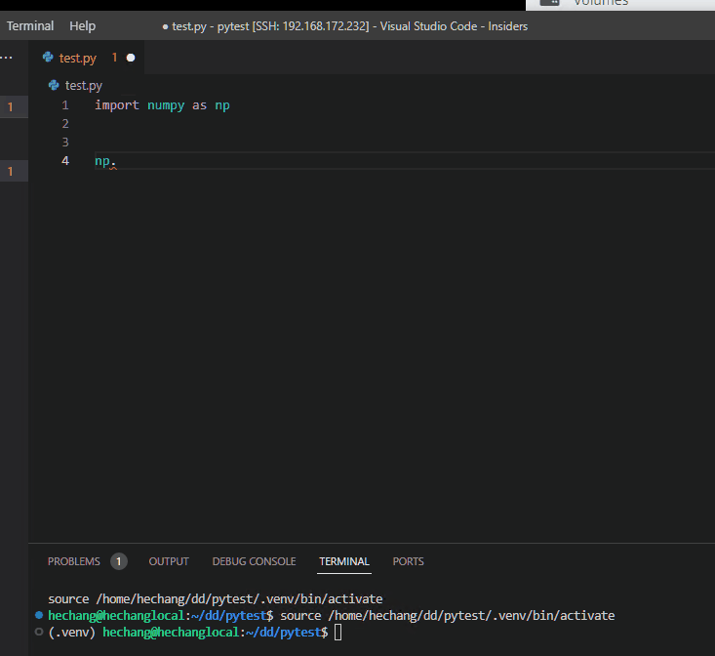Select the TERMINAL panel tab
715x656 pixels.
(344, 561)
